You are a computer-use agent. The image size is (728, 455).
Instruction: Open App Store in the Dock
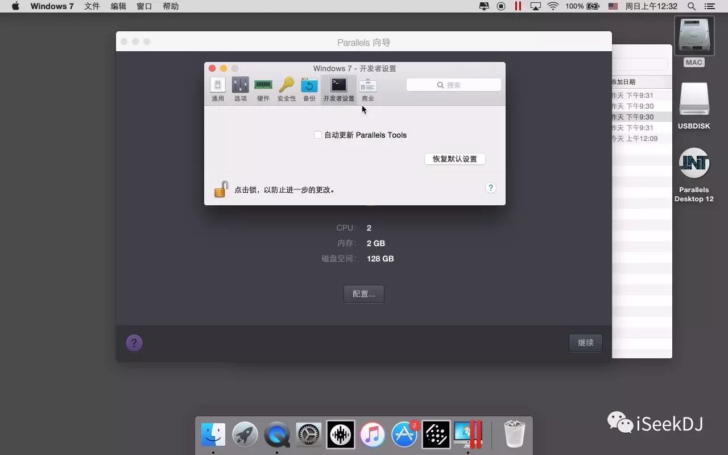(x=404, y=435)
